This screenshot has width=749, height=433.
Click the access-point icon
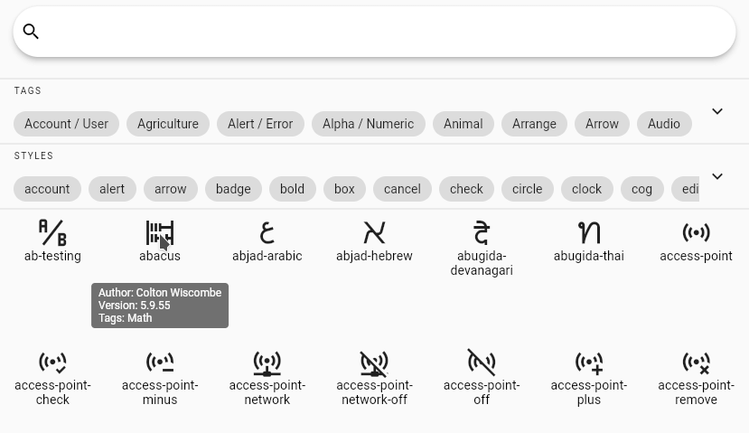point(696,233)
